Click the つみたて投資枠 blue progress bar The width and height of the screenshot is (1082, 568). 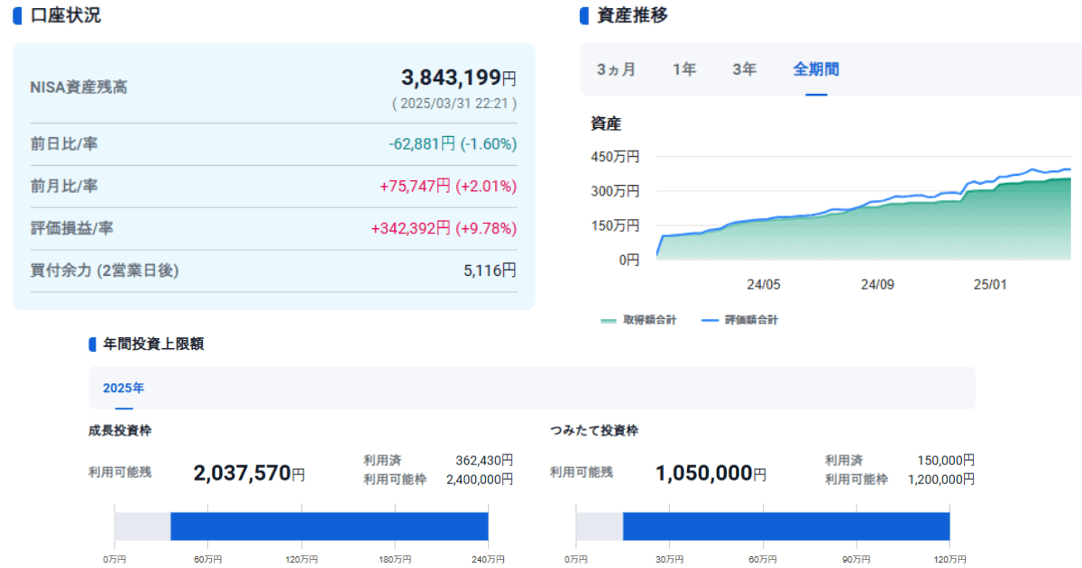tap(786, 527)
